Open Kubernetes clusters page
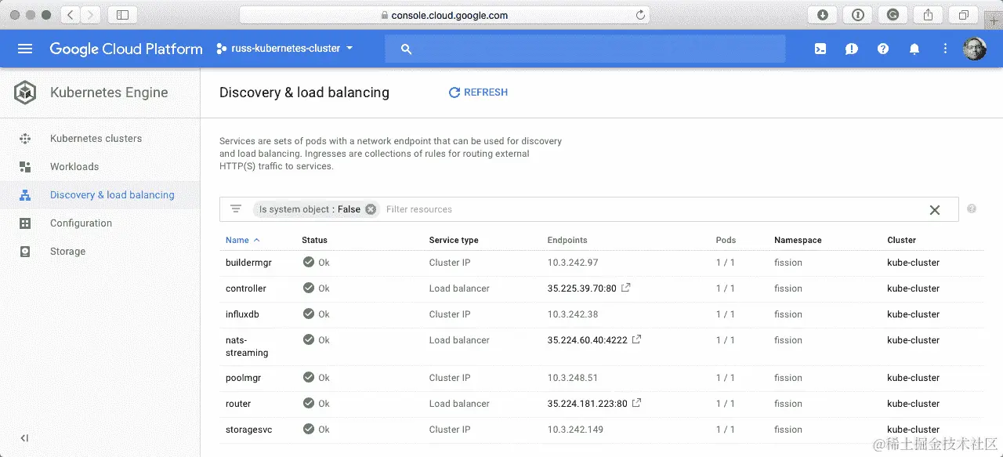Viewport: 1003px width, 457px height. [96, 139]
